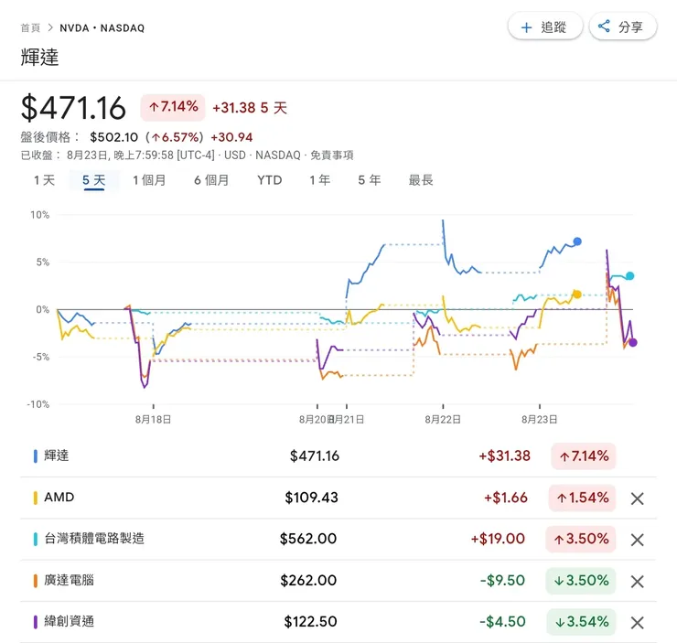Switch to 6 個月 range tab
This screenshot has width=677, height=643.
[x=211, y=180]
